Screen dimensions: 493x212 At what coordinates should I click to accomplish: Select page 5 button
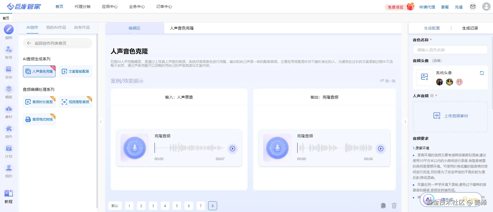point(177,206)
